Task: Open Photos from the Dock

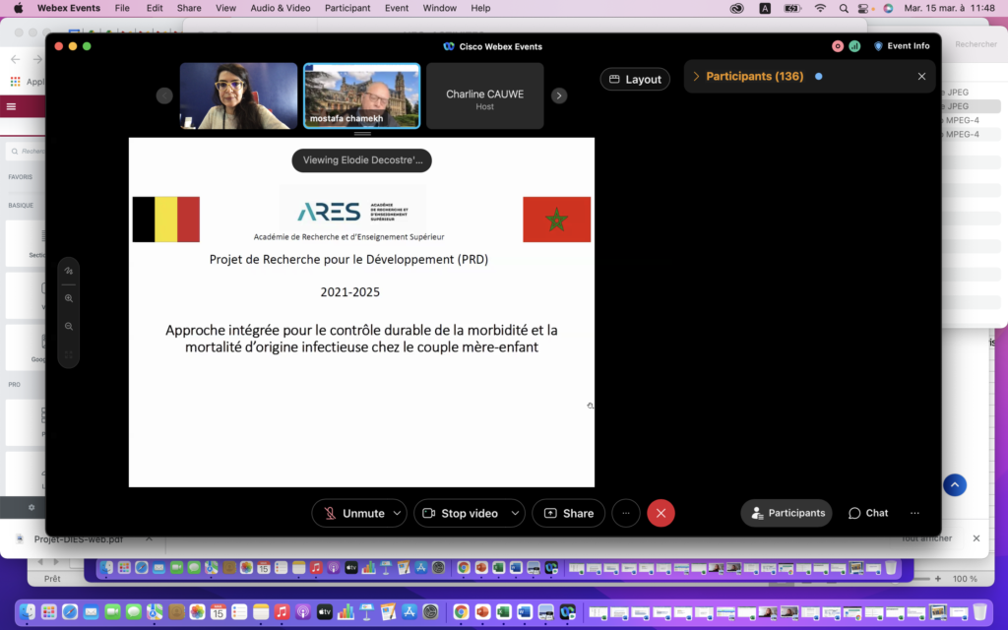Action: (197, 611)
